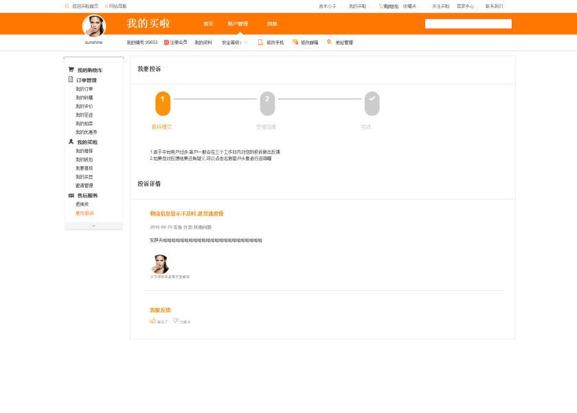Open the orange highlighted sidebar item under 退换货
The image size is (577, 413).
pos(84,213)
